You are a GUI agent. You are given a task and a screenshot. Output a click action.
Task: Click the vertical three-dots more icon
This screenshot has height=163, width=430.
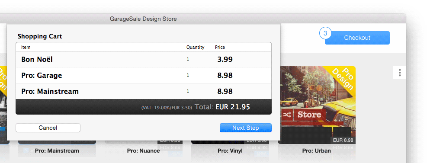pos(400,73)
